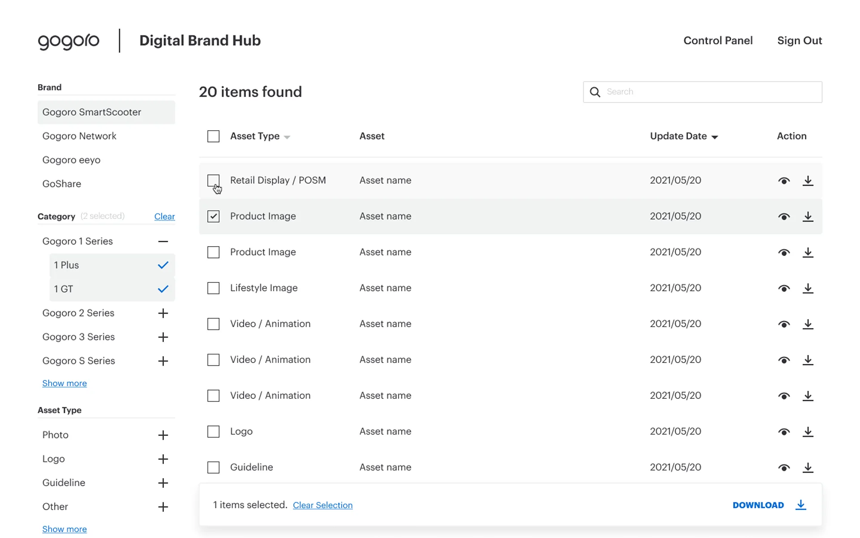Toggle the select-all checkbox in table header
860x538 pixels.
213,136
